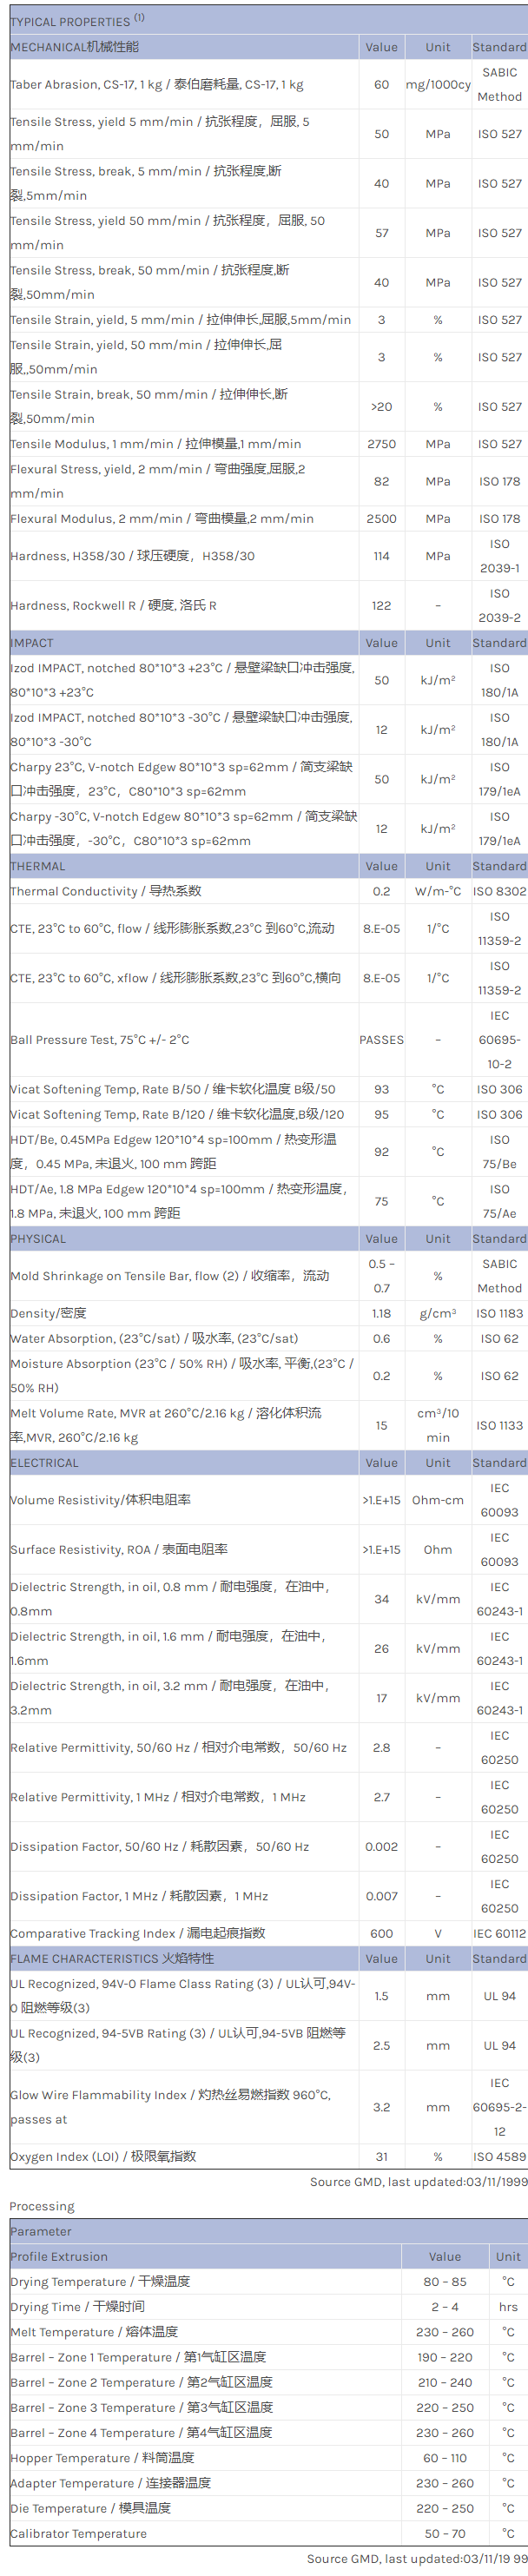528x2576 pixels.
Task: Click the Hardness Rockwell R value 122
Action: coord(381,606)
